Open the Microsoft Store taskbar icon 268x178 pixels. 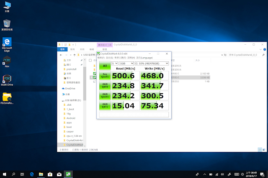pos(50,174)
